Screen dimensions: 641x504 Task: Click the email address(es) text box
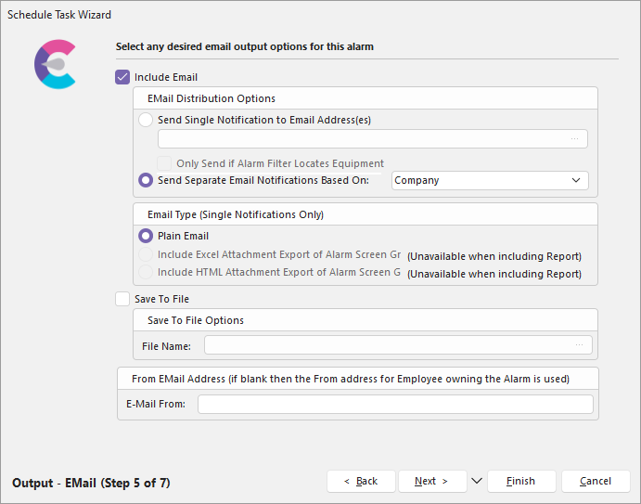364,139
